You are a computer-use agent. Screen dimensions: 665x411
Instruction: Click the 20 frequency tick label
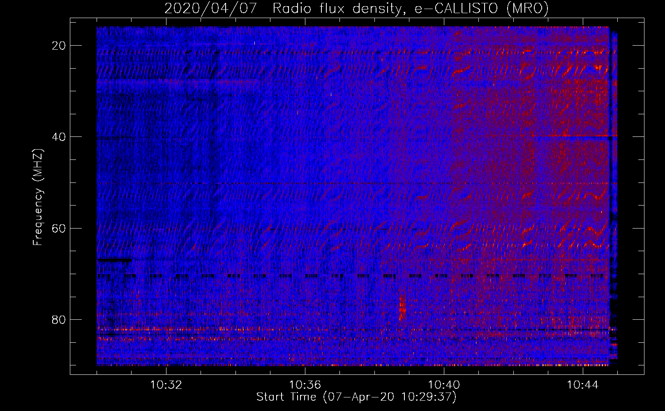point(59,46)
